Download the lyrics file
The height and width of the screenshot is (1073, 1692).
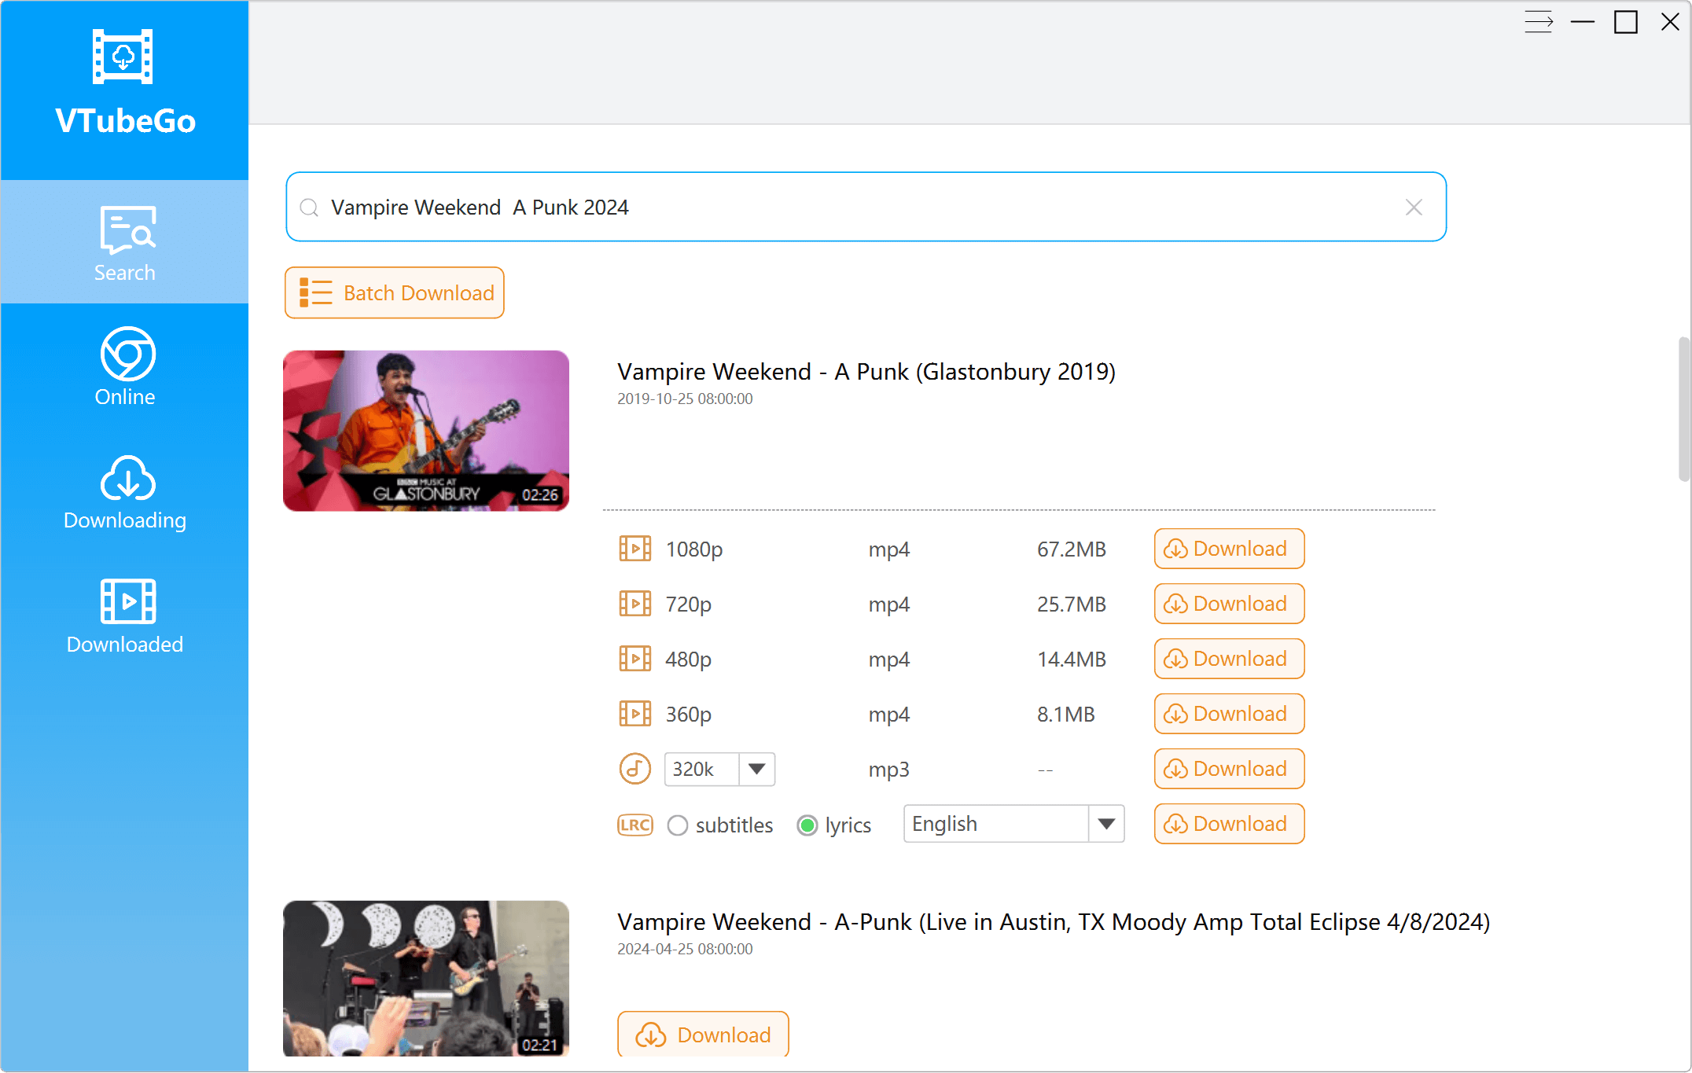click(1229, 824)
